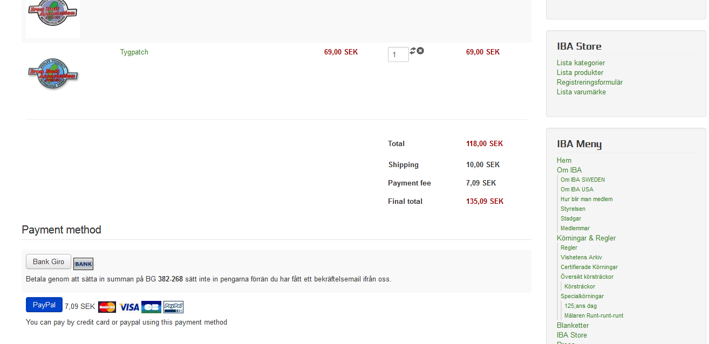Open Mälaren Runt-runt-runt menu entry
The width and height of the screenshot is (709, 344).
(594, 316)
